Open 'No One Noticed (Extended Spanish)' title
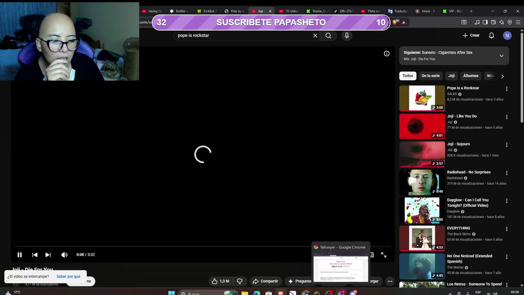This screenshot has height=295, width=524. pyautogui.click(x=470, y=259)
